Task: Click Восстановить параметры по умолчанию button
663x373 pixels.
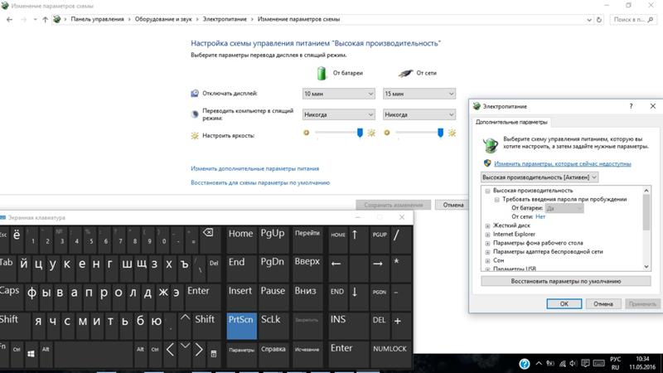Action: [566, 281]
